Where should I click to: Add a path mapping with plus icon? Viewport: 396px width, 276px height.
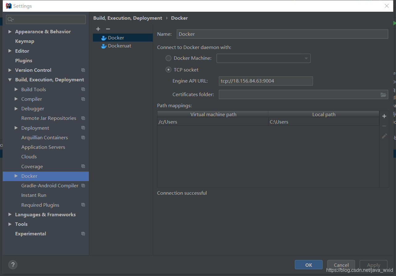(384, 116)
